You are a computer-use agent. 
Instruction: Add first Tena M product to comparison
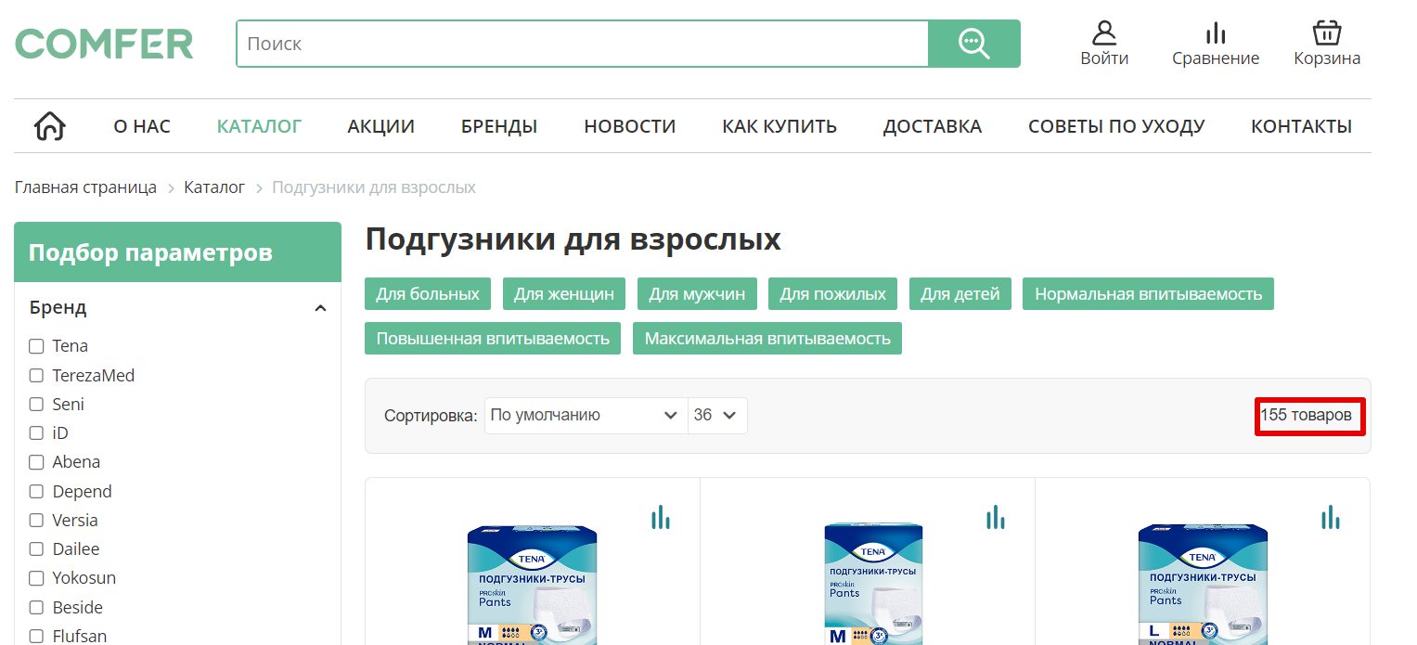click(x=661, y=517)
